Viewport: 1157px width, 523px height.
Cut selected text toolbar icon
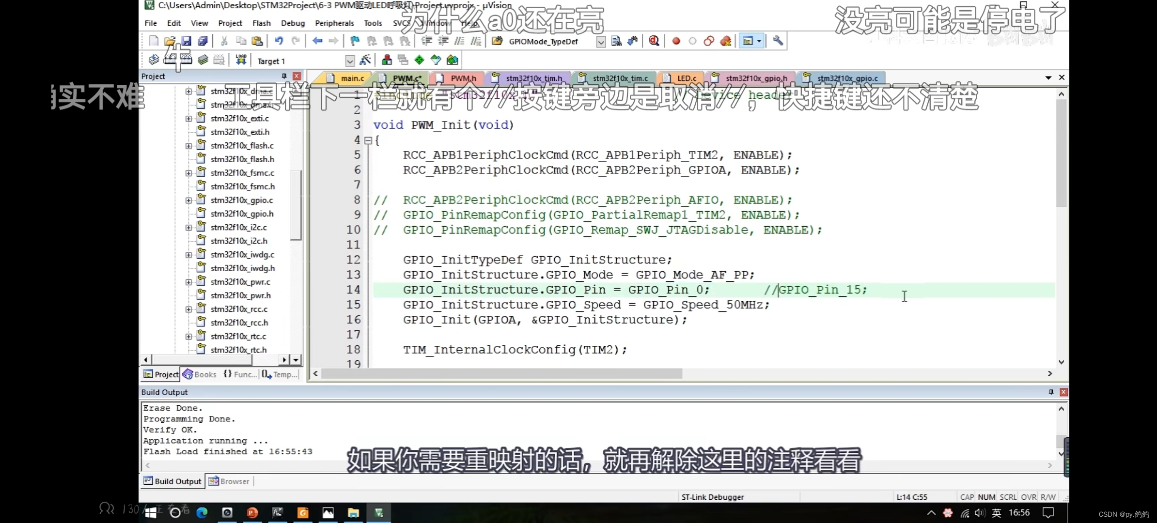coord(224,41)
